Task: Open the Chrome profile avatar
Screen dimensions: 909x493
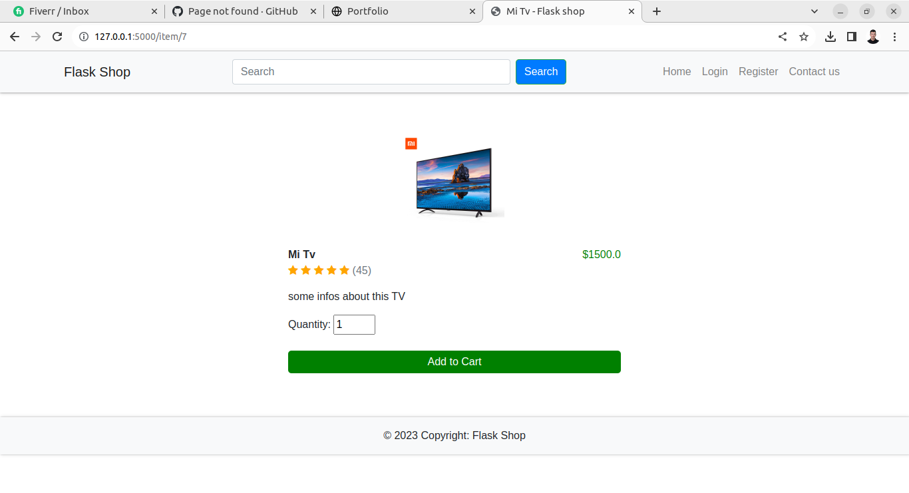Action: [x=873, y=37]
